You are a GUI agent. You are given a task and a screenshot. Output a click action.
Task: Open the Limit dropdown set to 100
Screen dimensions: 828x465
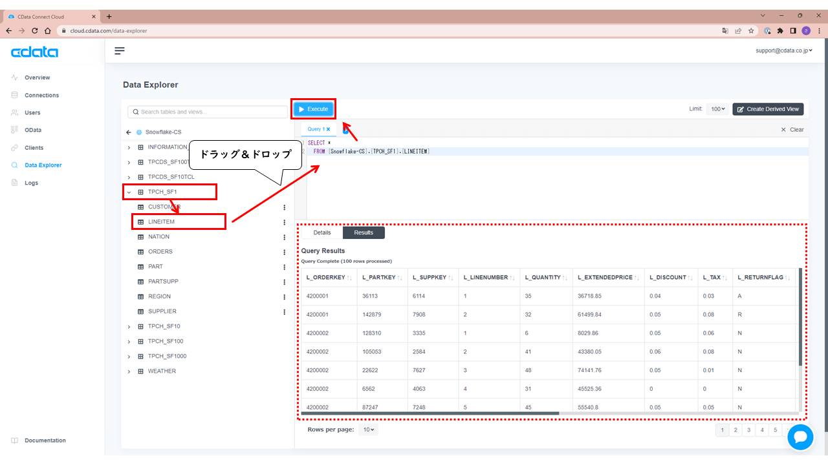(717, 109)
